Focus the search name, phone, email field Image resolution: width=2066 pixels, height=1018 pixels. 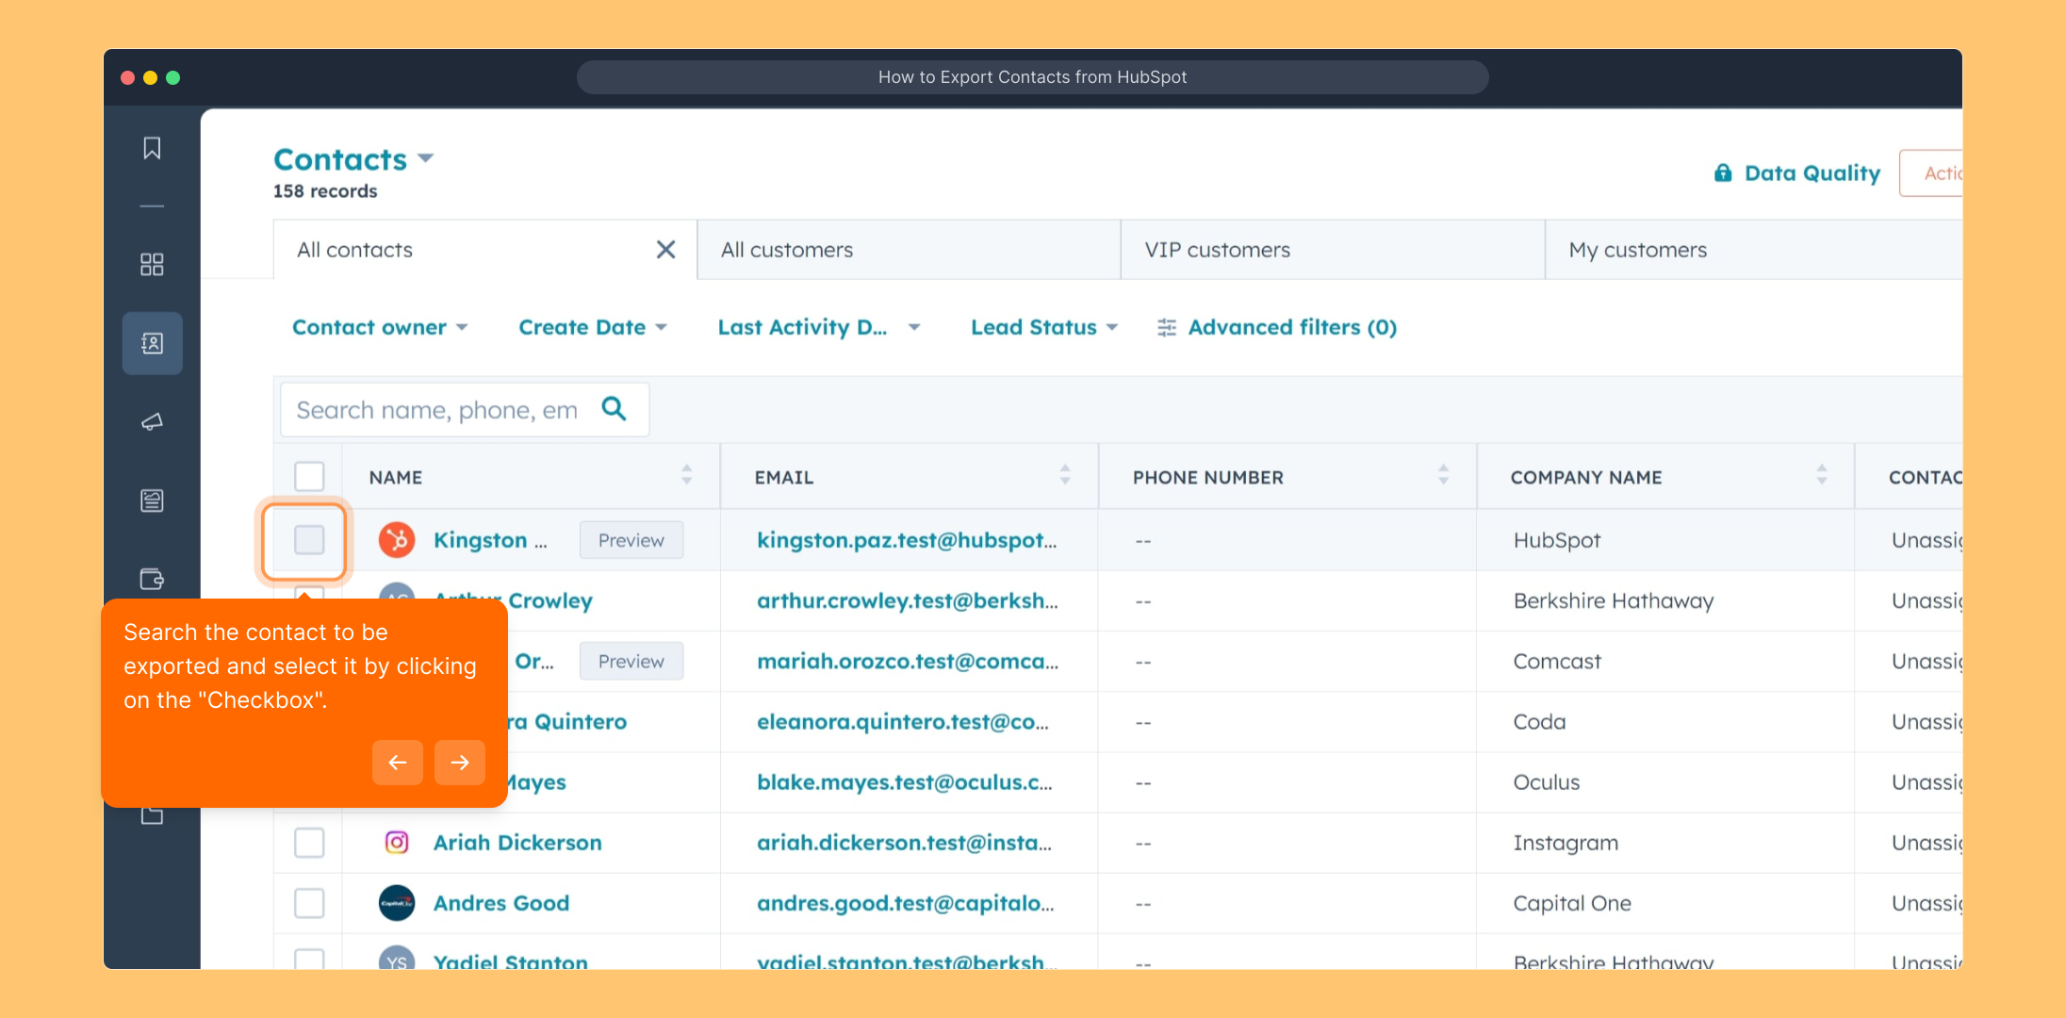pyautogui.click(x=437, y=410)
